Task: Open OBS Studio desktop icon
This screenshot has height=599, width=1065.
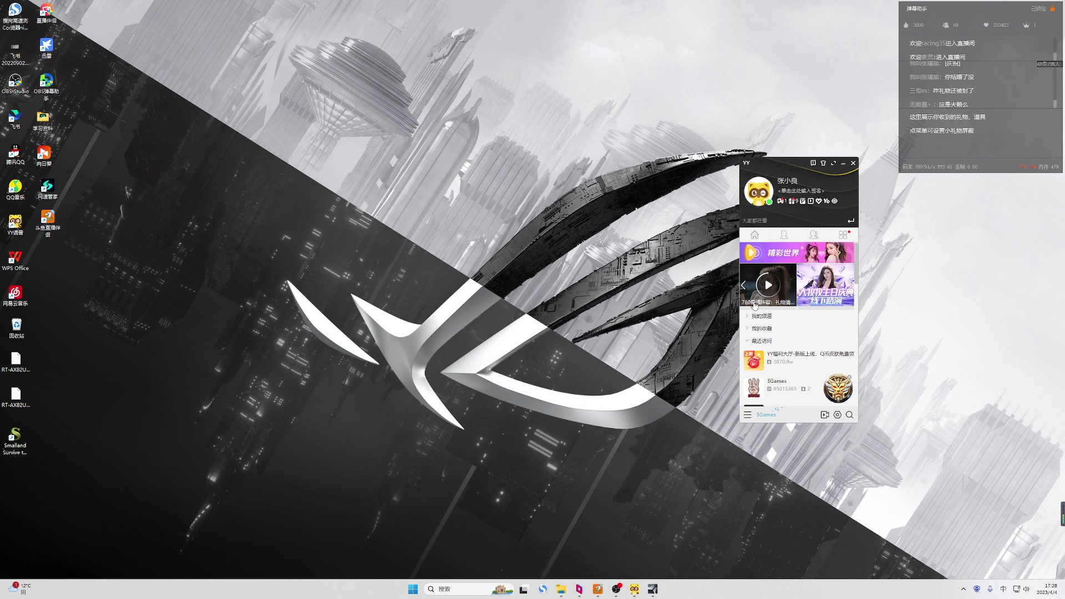Action: click(15, 84)
